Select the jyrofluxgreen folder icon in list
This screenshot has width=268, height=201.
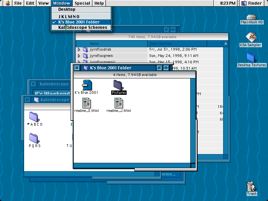click(85, 56)
